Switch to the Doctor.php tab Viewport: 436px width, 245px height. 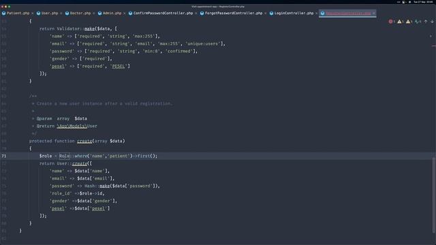coord(80,13)
